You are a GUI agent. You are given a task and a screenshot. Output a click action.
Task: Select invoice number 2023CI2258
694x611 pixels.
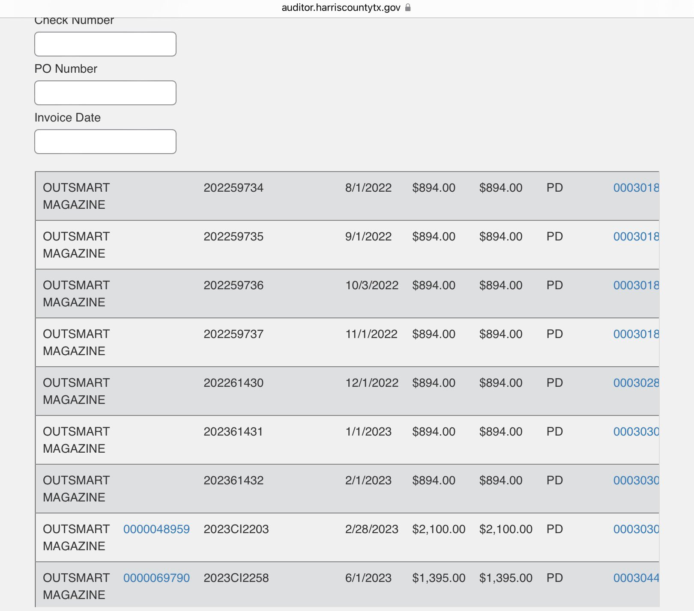coord(236,578)
